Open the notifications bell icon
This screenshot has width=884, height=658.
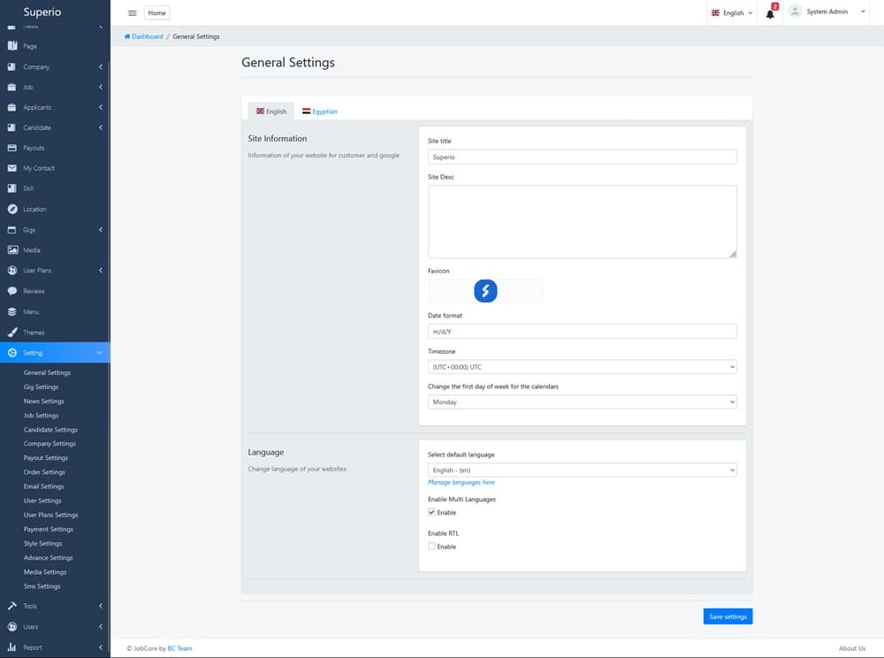pyautogui.click(x=770, y=13)
